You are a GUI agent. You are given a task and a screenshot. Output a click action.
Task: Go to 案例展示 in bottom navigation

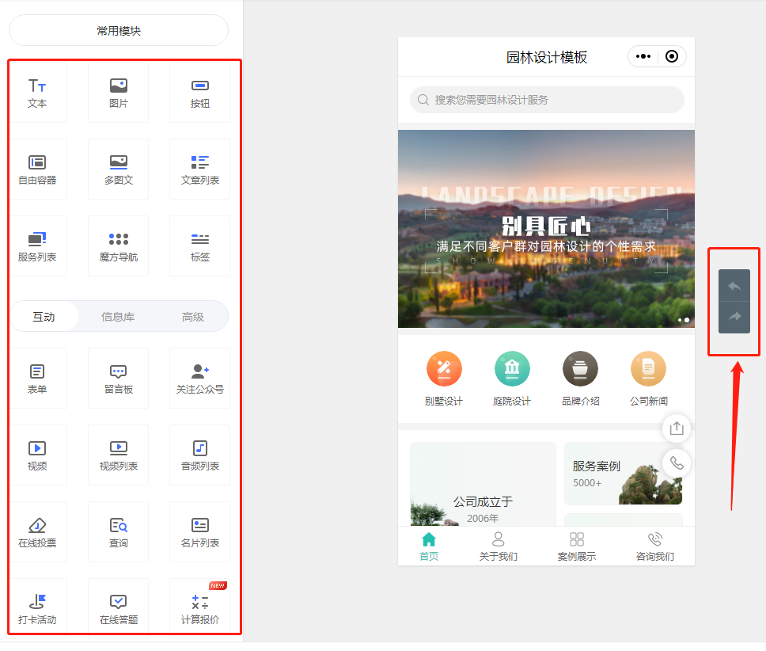(x=576, y=546)
